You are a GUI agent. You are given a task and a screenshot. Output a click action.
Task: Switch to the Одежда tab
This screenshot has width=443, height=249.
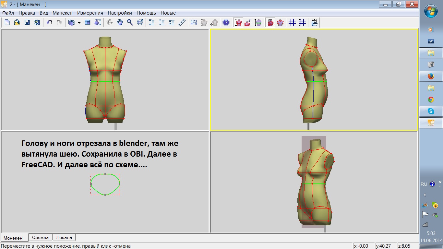coord(41,237)
